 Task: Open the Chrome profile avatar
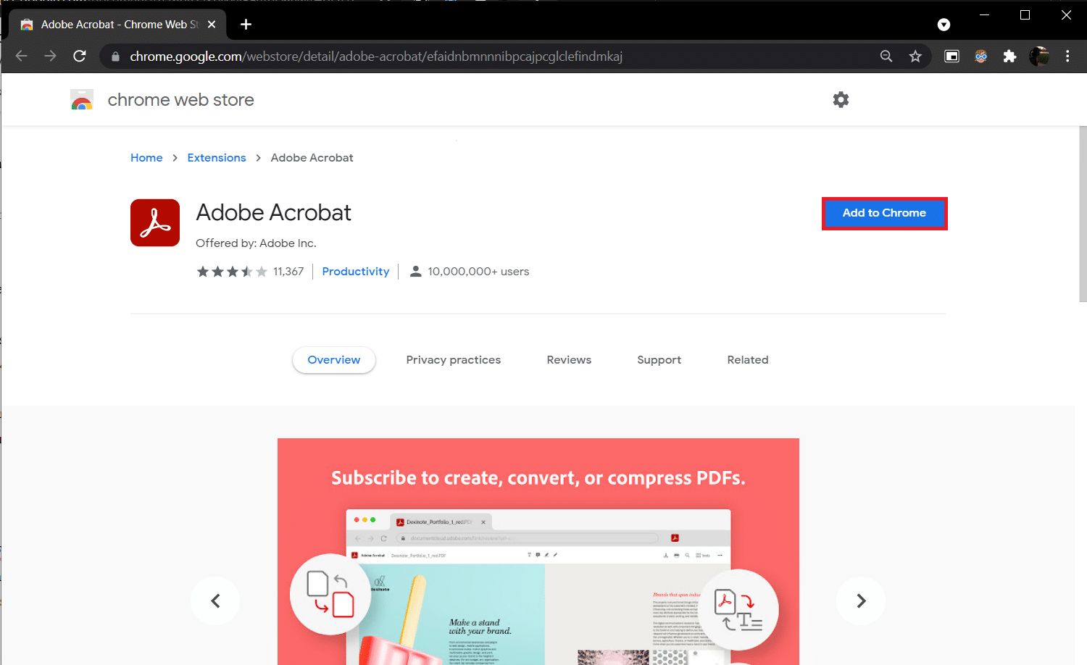(1039, 57)
